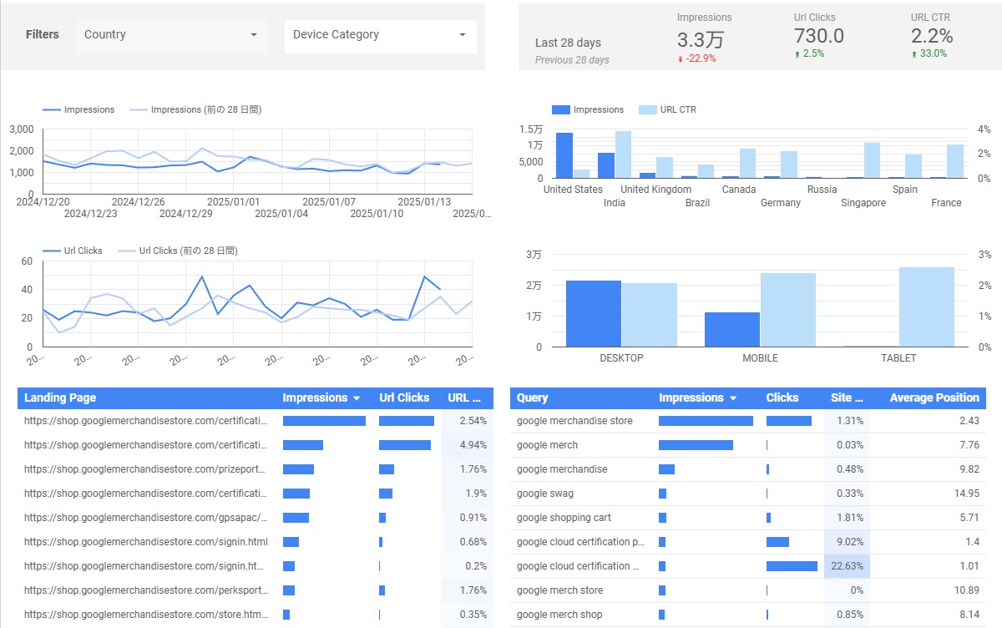
Task: Click the dark blue Impressions swatch in the country chart legend
Action: (x=560, y=109)
